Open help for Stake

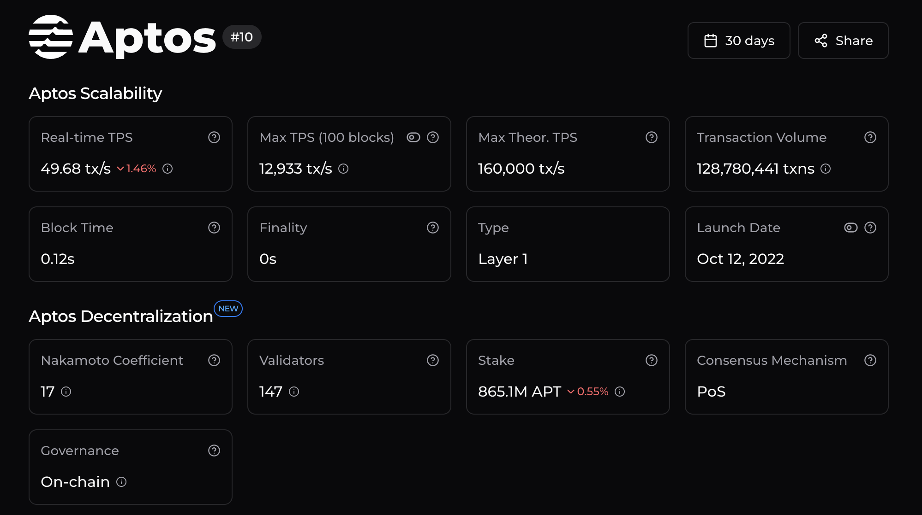click(652, 360)
